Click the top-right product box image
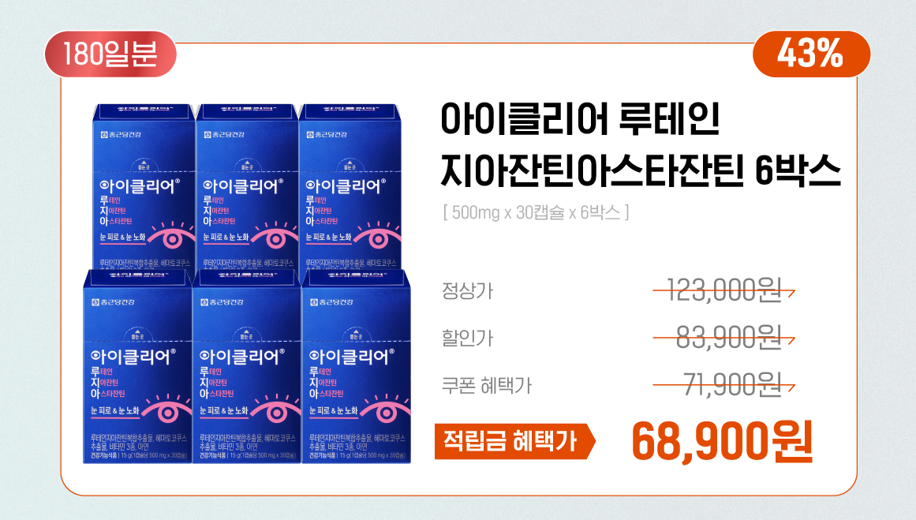The width and height of the screenshot is (916, 520). 350,186
